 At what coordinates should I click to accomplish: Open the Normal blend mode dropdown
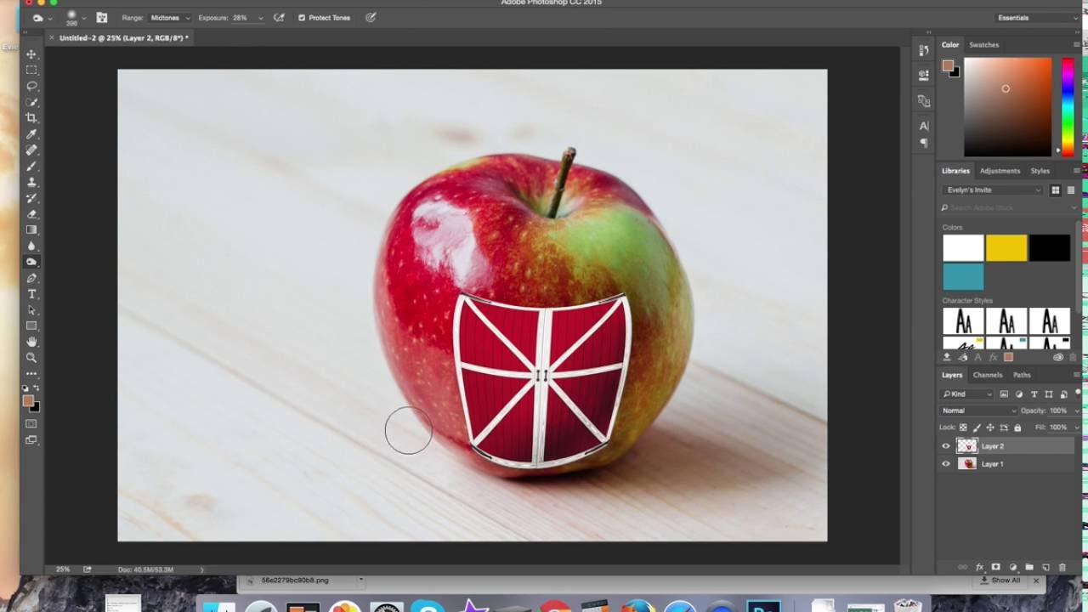click(x=978, y=411)
